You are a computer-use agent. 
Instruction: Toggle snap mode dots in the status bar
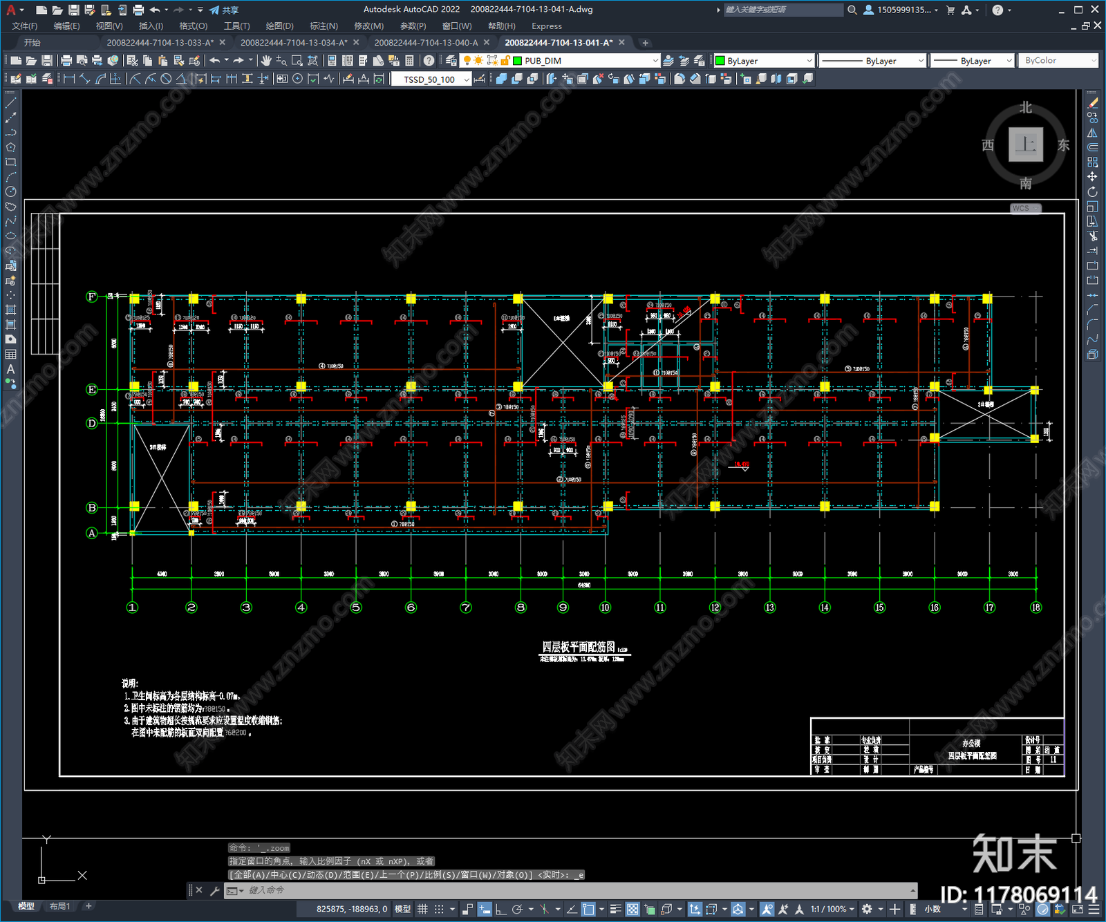[x=439, y=909]
